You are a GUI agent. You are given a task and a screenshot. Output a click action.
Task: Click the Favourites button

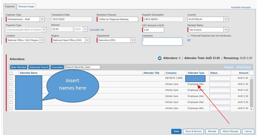(x=57, y=67)
